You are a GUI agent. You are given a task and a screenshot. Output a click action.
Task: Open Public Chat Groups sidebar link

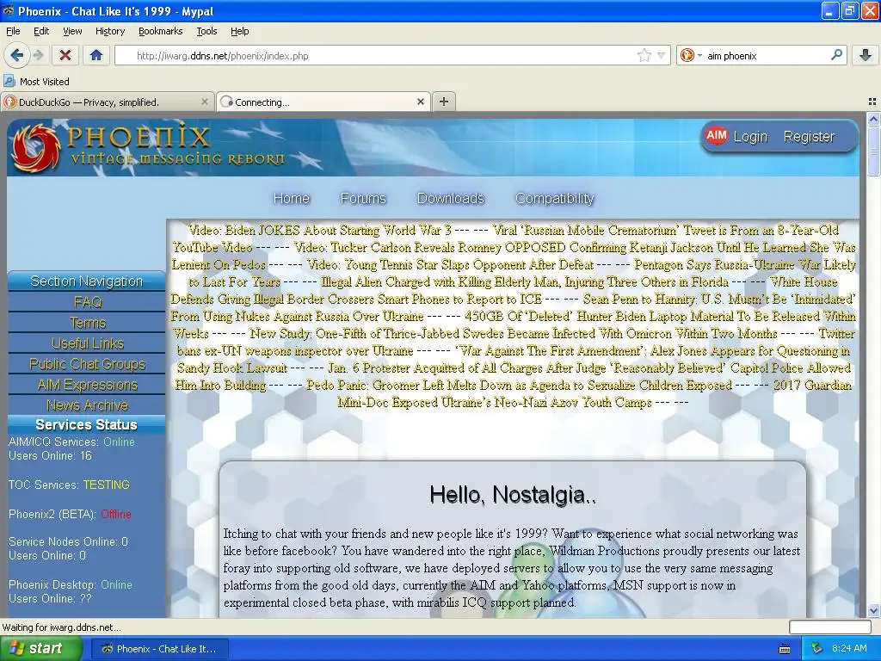click(x=87, y=364)
